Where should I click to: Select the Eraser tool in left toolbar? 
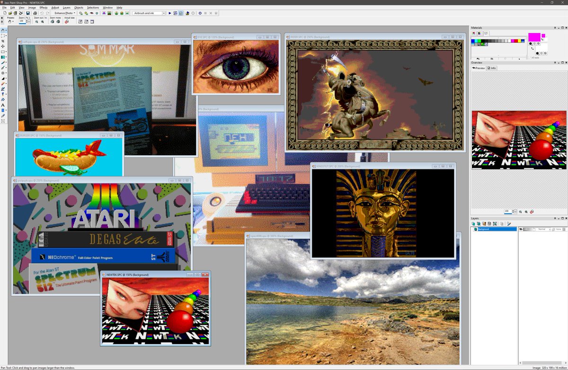3,84
